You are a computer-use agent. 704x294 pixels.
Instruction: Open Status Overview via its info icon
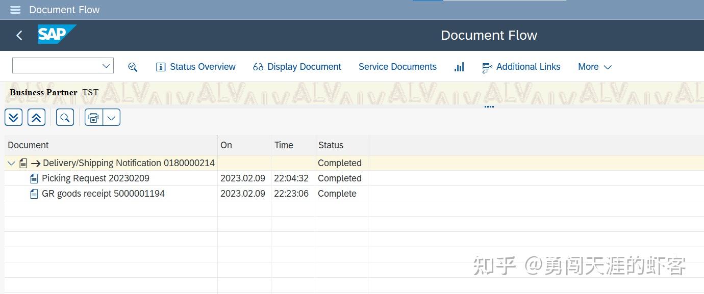pyautogui.click(x=161, y=67)
